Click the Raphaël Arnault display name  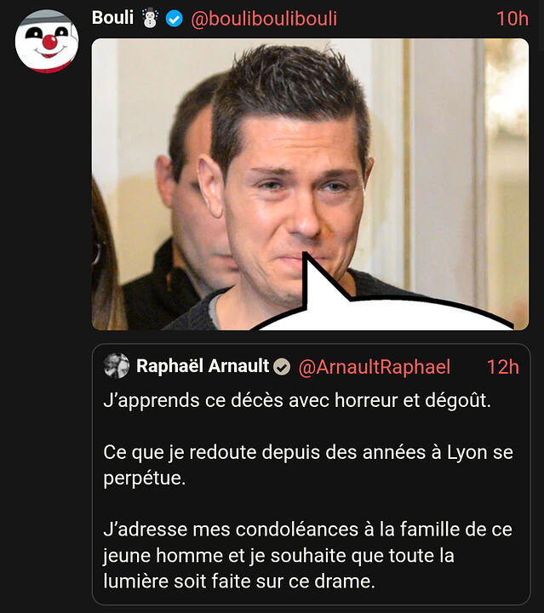point(203,366)
